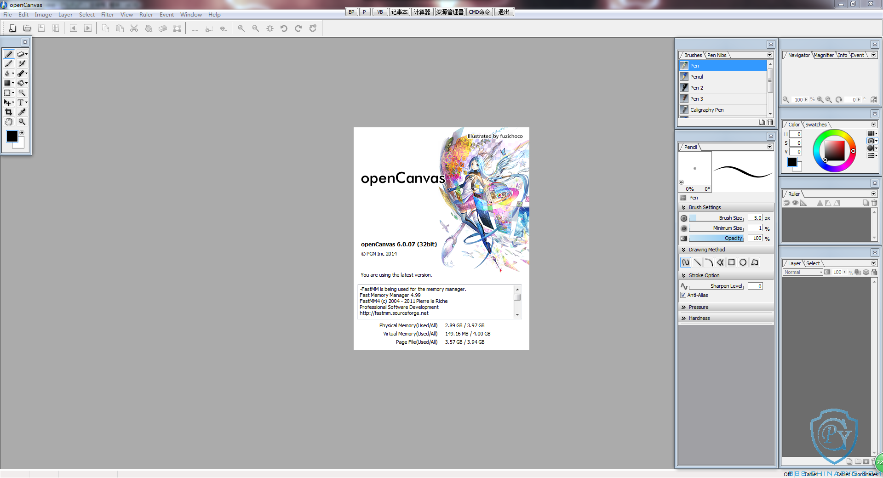Switch to the Magnifier tab
Screen dimensions: 883x478
click(823, 55)
